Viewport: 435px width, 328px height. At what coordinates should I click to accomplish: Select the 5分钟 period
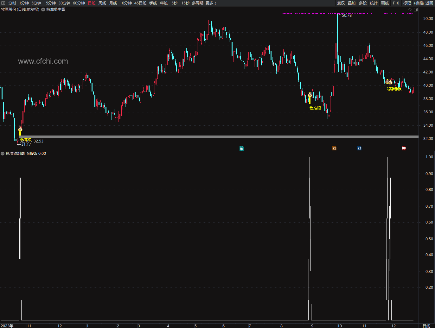(36, 3)
